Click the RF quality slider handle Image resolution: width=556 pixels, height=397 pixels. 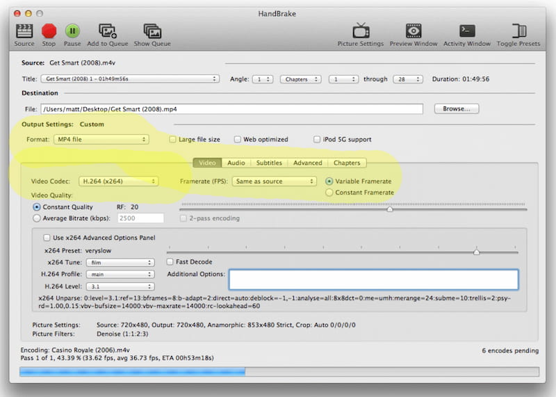[390, 209]
